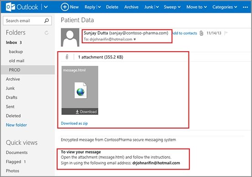The height and width of the screenshot is (177, 252).
Task: Download the message.html attachment
Action: click(x=86, y=112)
